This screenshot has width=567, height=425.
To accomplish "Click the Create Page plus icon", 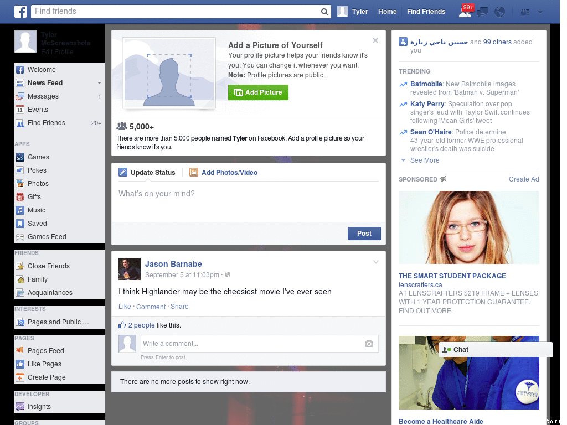I will (x=20, y=377).
